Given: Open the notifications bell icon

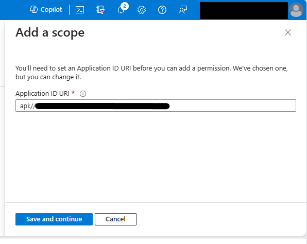Looking at the screenshot, I should pos(121,10).
